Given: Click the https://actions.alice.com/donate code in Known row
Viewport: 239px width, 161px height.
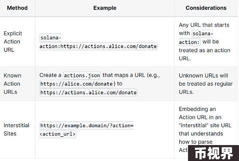Looking at the screenshot, I should click(88, 92).
